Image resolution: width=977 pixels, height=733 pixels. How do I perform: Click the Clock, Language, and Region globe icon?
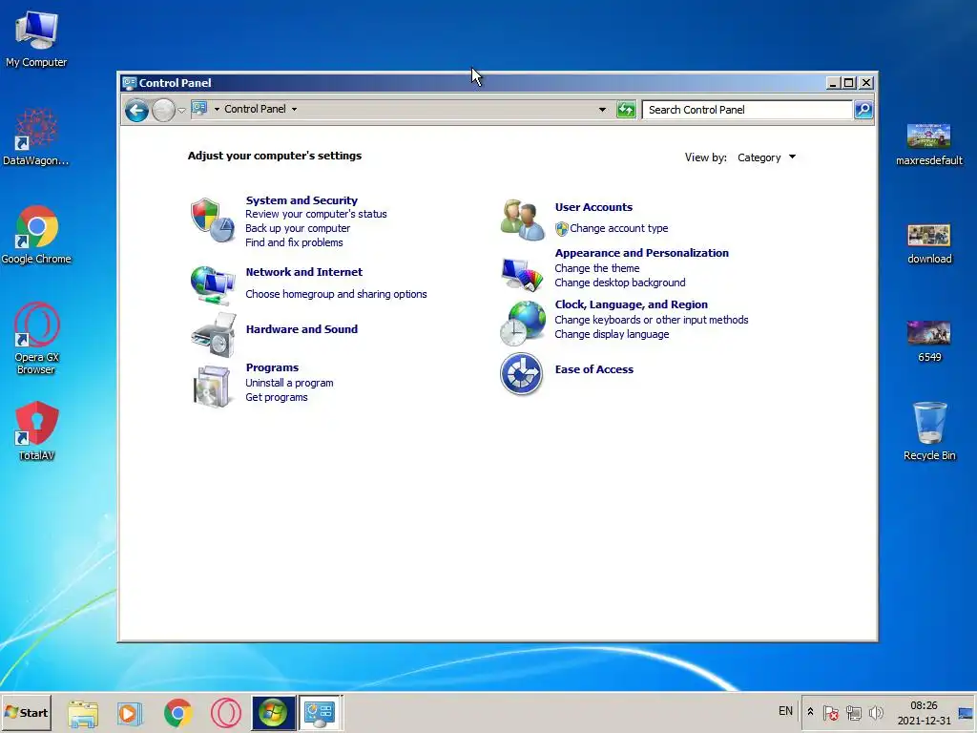click(522, 323)
